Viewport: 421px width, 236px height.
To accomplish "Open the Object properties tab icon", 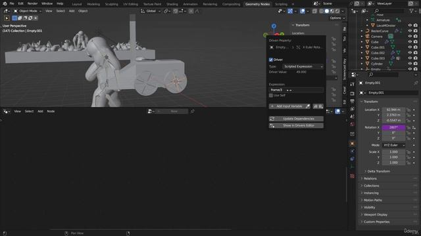I will point(353,144).
